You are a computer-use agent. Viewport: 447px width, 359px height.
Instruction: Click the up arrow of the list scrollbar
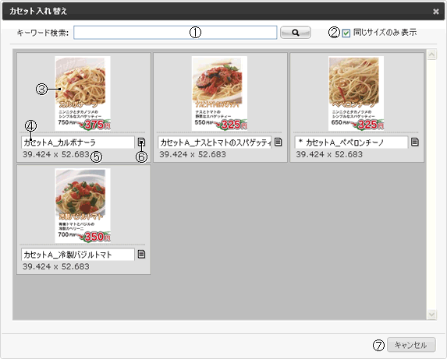pyautogui.click(x=431, y=54)
